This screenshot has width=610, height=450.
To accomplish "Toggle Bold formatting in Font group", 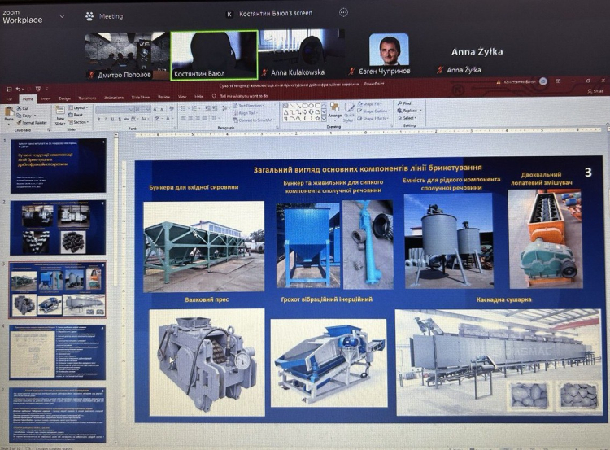I will tap(98, 119).
